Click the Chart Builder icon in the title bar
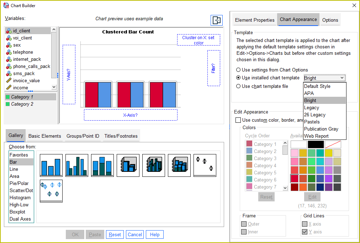The image size is (360, 243). pos(6,5)
